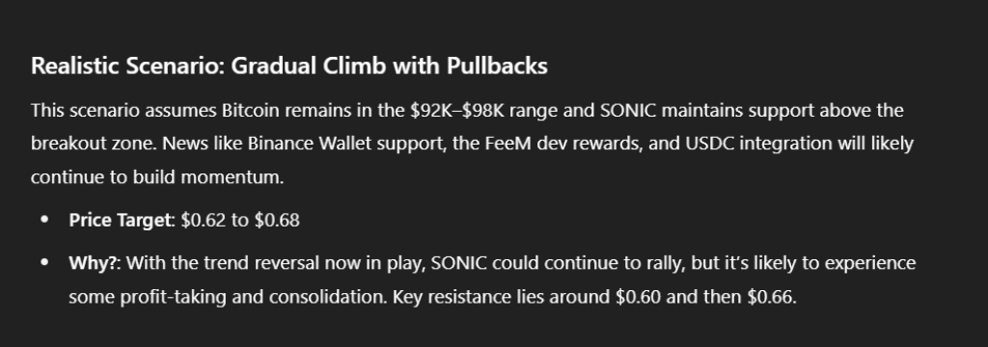This screenshot has height=347, width=988.
Task: Click the bold 'Why?' label
Action: pyautogui.click(x=93, y=263)
